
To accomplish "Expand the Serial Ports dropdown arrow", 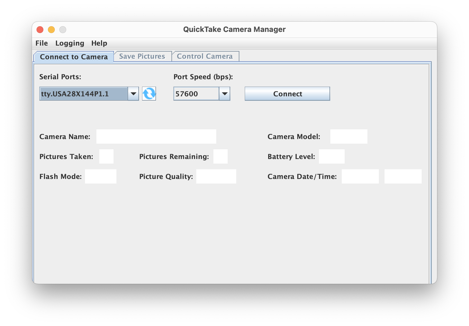I will pyautogui.click(x=133, y=94).
